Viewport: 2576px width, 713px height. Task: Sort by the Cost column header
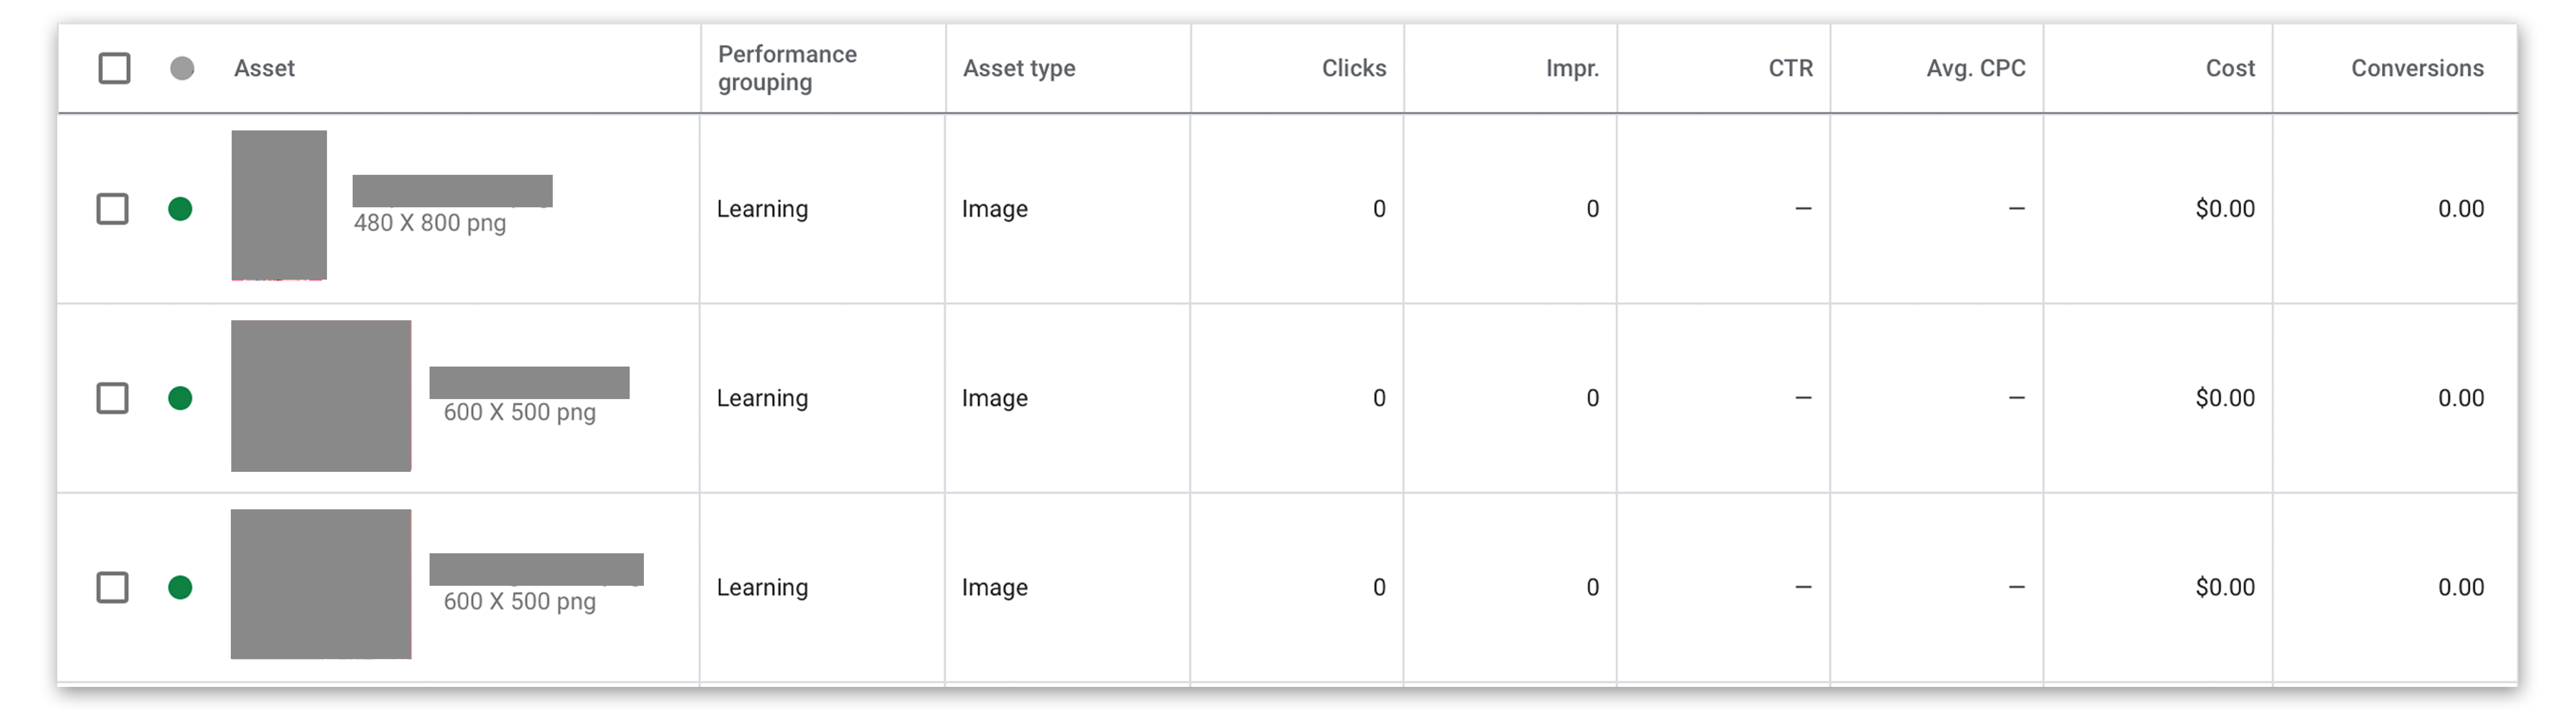click(2230, 68)
